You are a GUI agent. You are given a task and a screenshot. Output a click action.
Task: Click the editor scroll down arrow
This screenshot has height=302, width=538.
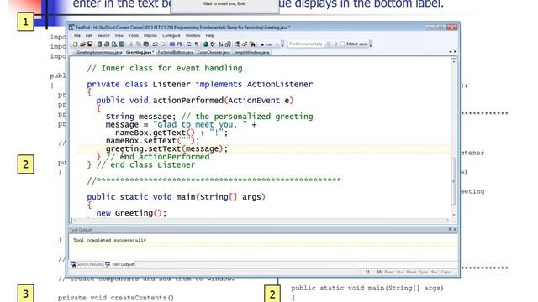click(x=454, y=215)
